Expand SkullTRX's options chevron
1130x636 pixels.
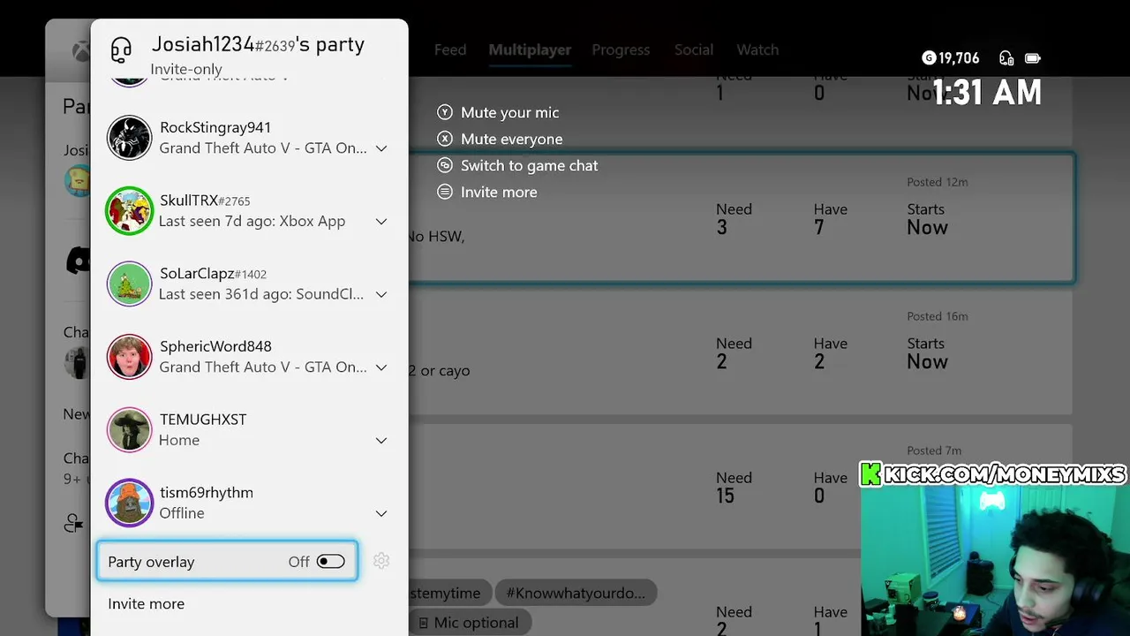click(x=381, y=222)
